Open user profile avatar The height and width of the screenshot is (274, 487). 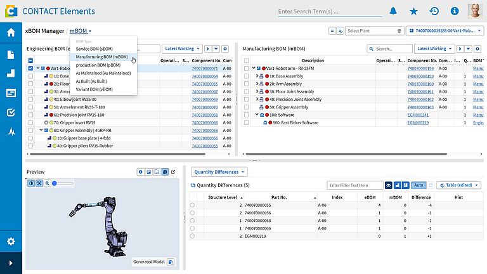pos(475,11)
